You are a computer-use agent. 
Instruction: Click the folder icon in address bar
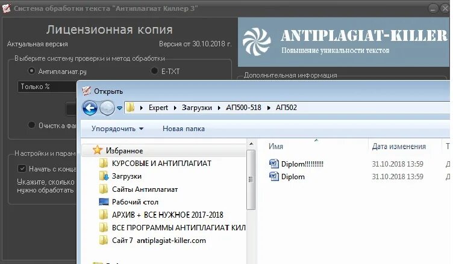pos(131,108)
